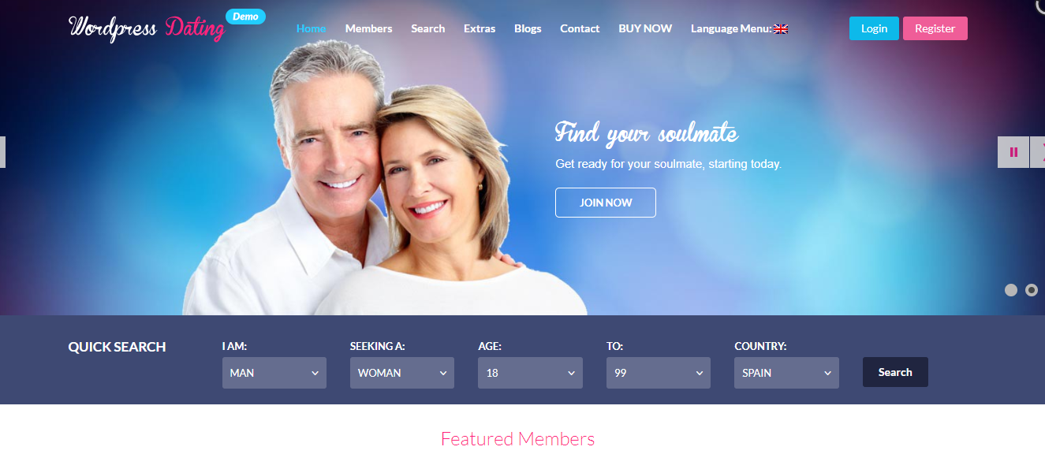Image resolution: width=1045 pixels, height=469 pixels.
Task: Expand the SEEKING A dropdown
Action: pyautogui.click(x=402, y=373)
